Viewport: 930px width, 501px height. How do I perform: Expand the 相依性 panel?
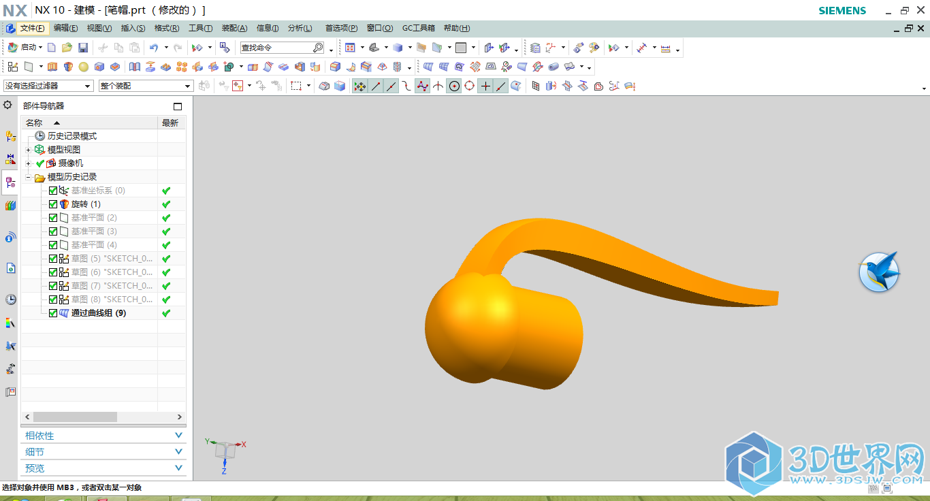tap(103, 436)
